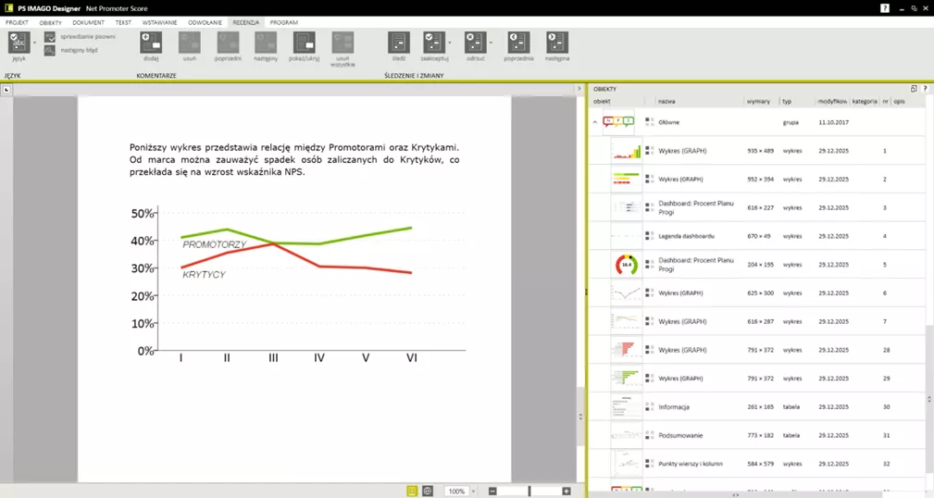Open dropdown arrow next to 'zaakceptuj'

(x=450, y=43)
